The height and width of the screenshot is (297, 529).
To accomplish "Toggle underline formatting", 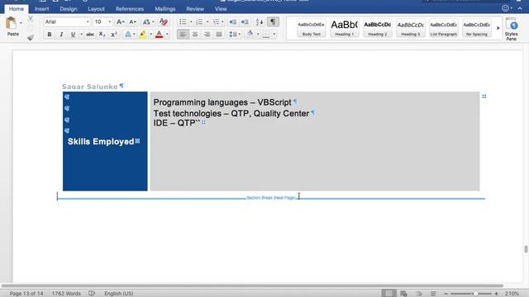I will [x=73, y=35].
